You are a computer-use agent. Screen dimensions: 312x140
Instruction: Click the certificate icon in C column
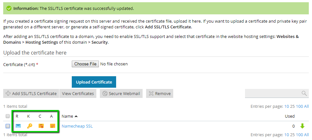[x=41, y=126]
